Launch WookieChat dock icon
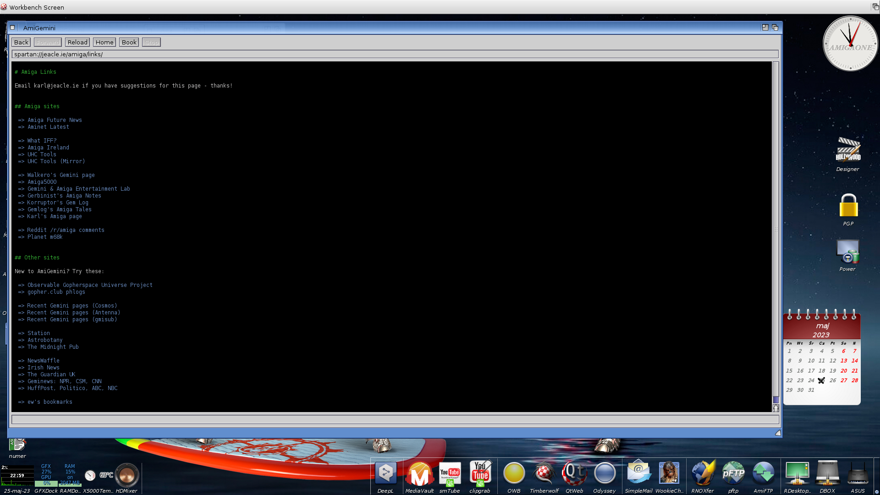The image size is (880, 495). point(669,473)
